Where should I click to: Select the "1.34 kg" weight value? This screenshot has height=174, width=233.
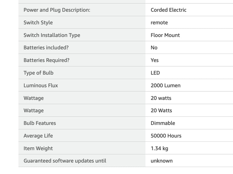(159, 148)
